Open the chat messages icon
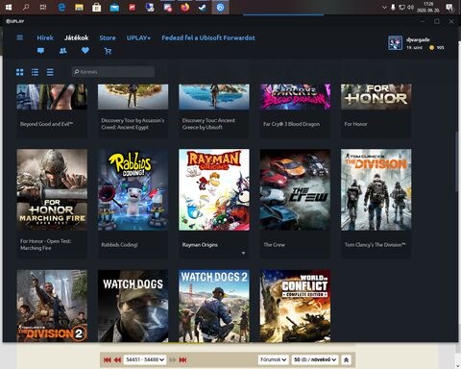This screenshot has height=369, width=461. coord(40,51)
